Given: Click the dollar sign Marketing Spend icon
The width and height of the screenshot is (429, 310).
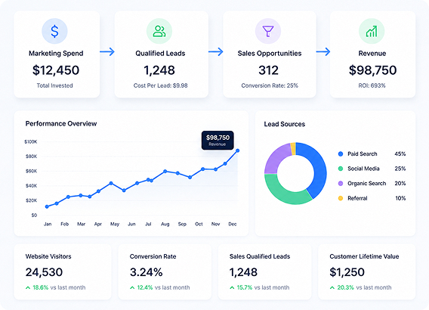Looking at the screenshot, I should (54, 31).
